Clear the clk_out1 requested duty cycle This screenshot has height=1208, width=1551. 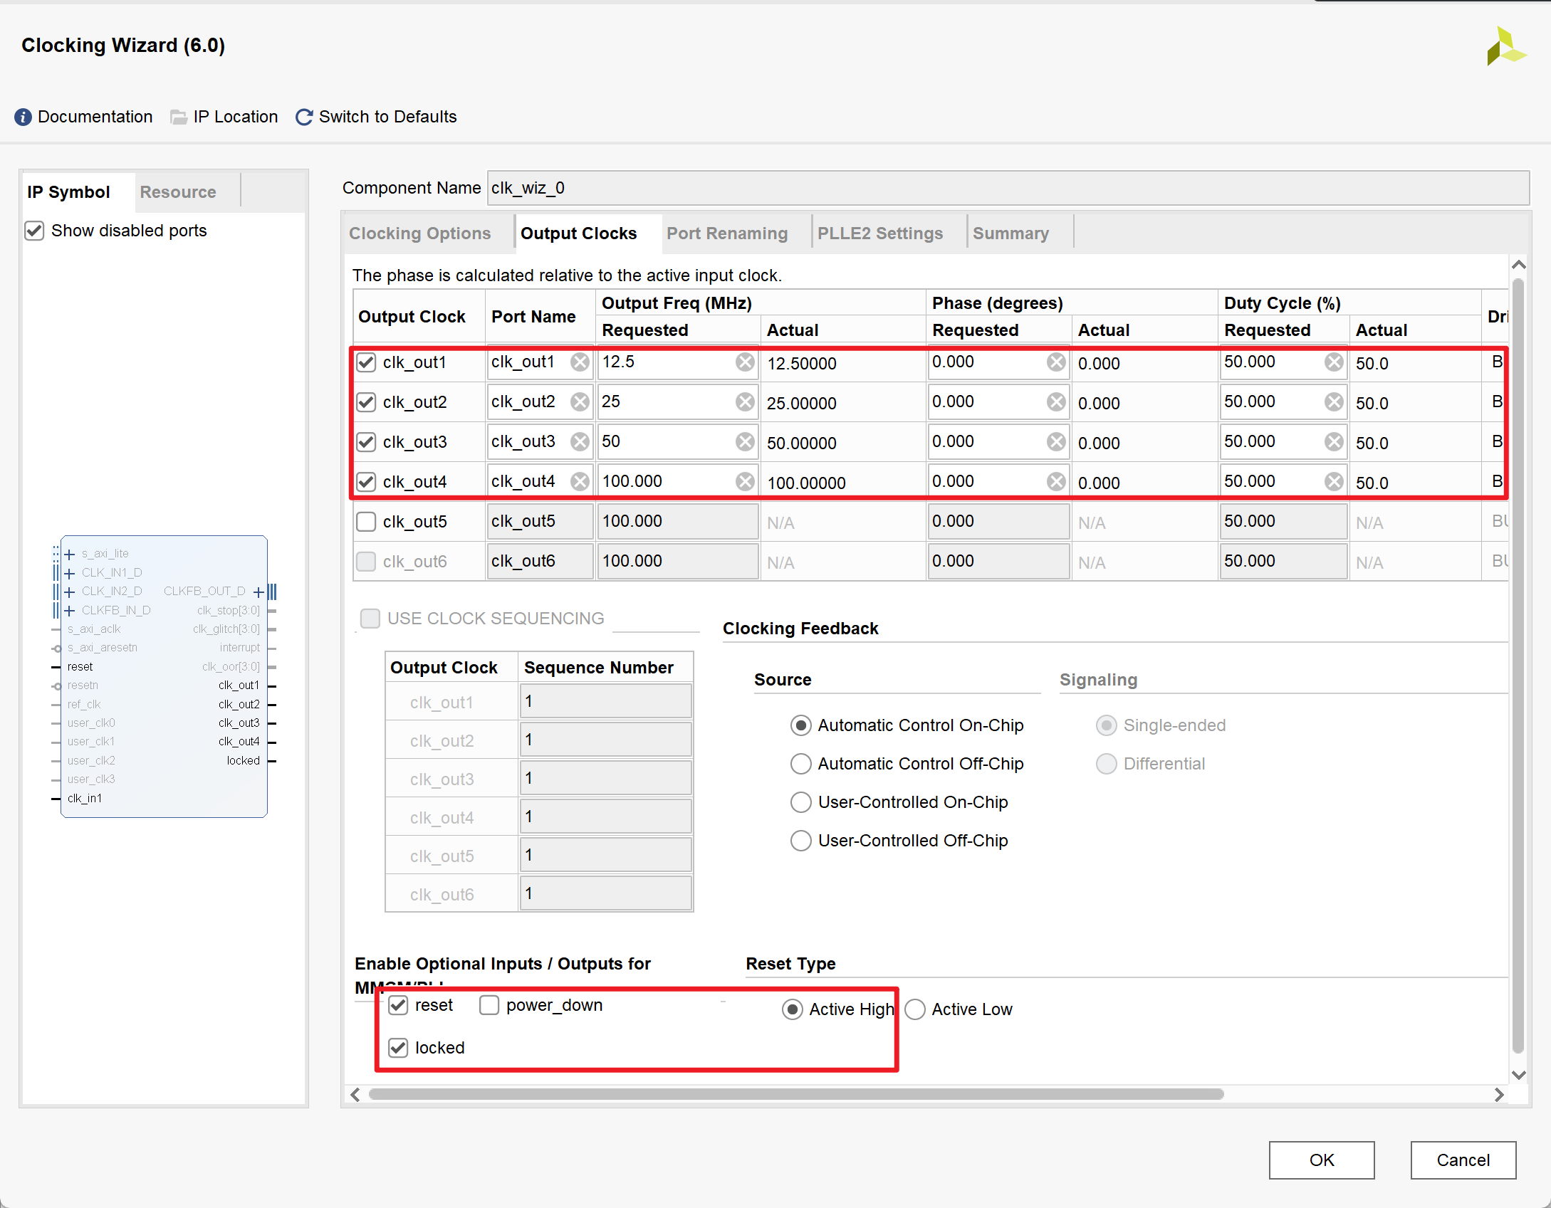[x=1335, y=362]
